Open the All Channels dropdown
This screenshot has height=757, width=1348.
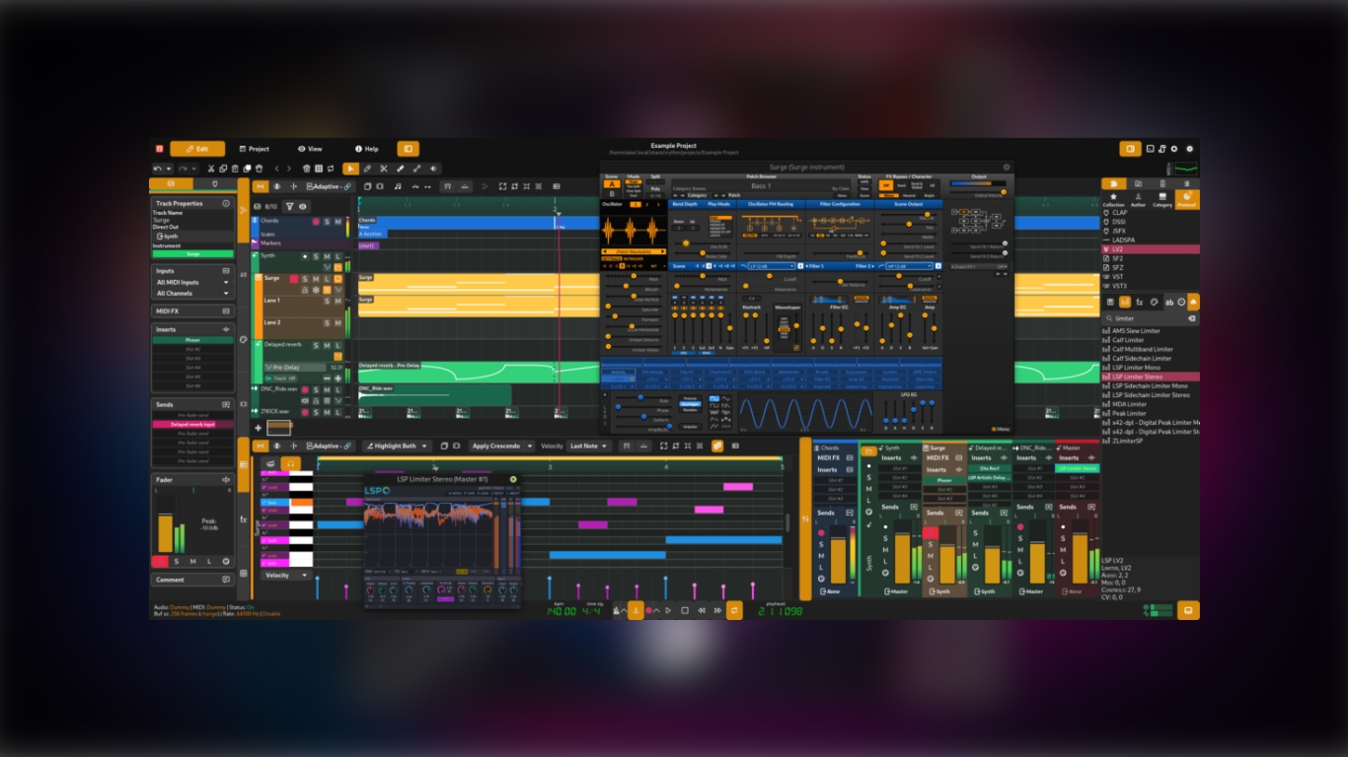tap(193, 294)
